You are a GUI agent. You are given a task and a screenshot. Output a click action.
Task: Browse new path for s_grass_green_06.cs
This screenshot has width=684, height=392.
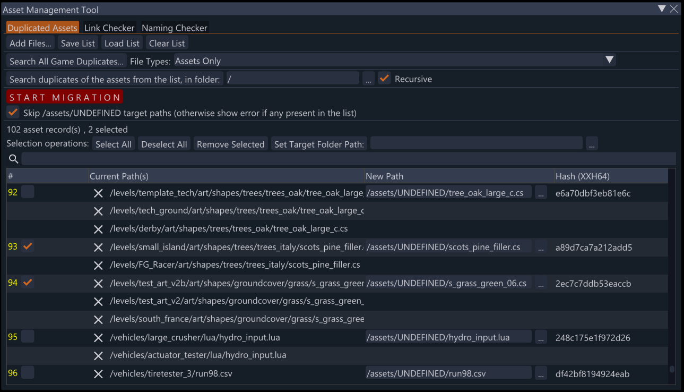[541, 284]
